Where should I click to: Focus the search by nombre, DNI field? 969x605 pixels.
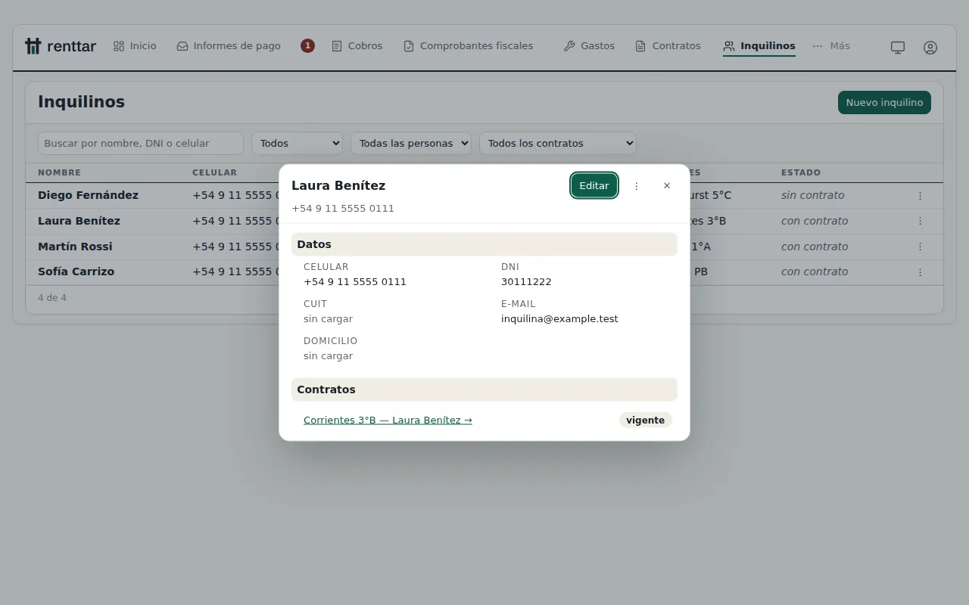[141, 144]
